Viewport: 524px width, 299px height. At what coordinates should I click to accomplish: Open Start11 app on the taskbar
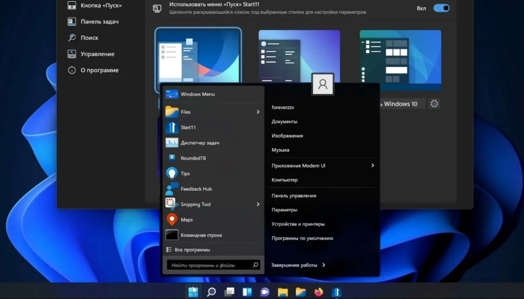[337, 292]
